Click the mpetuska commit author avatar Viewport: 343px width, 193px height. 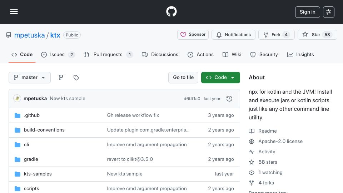[x=17, y=99]
